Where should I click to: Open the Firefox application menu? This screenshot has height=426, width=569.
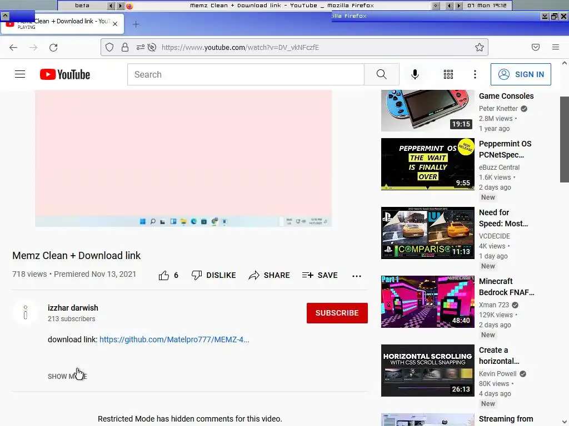pos(556,47)
